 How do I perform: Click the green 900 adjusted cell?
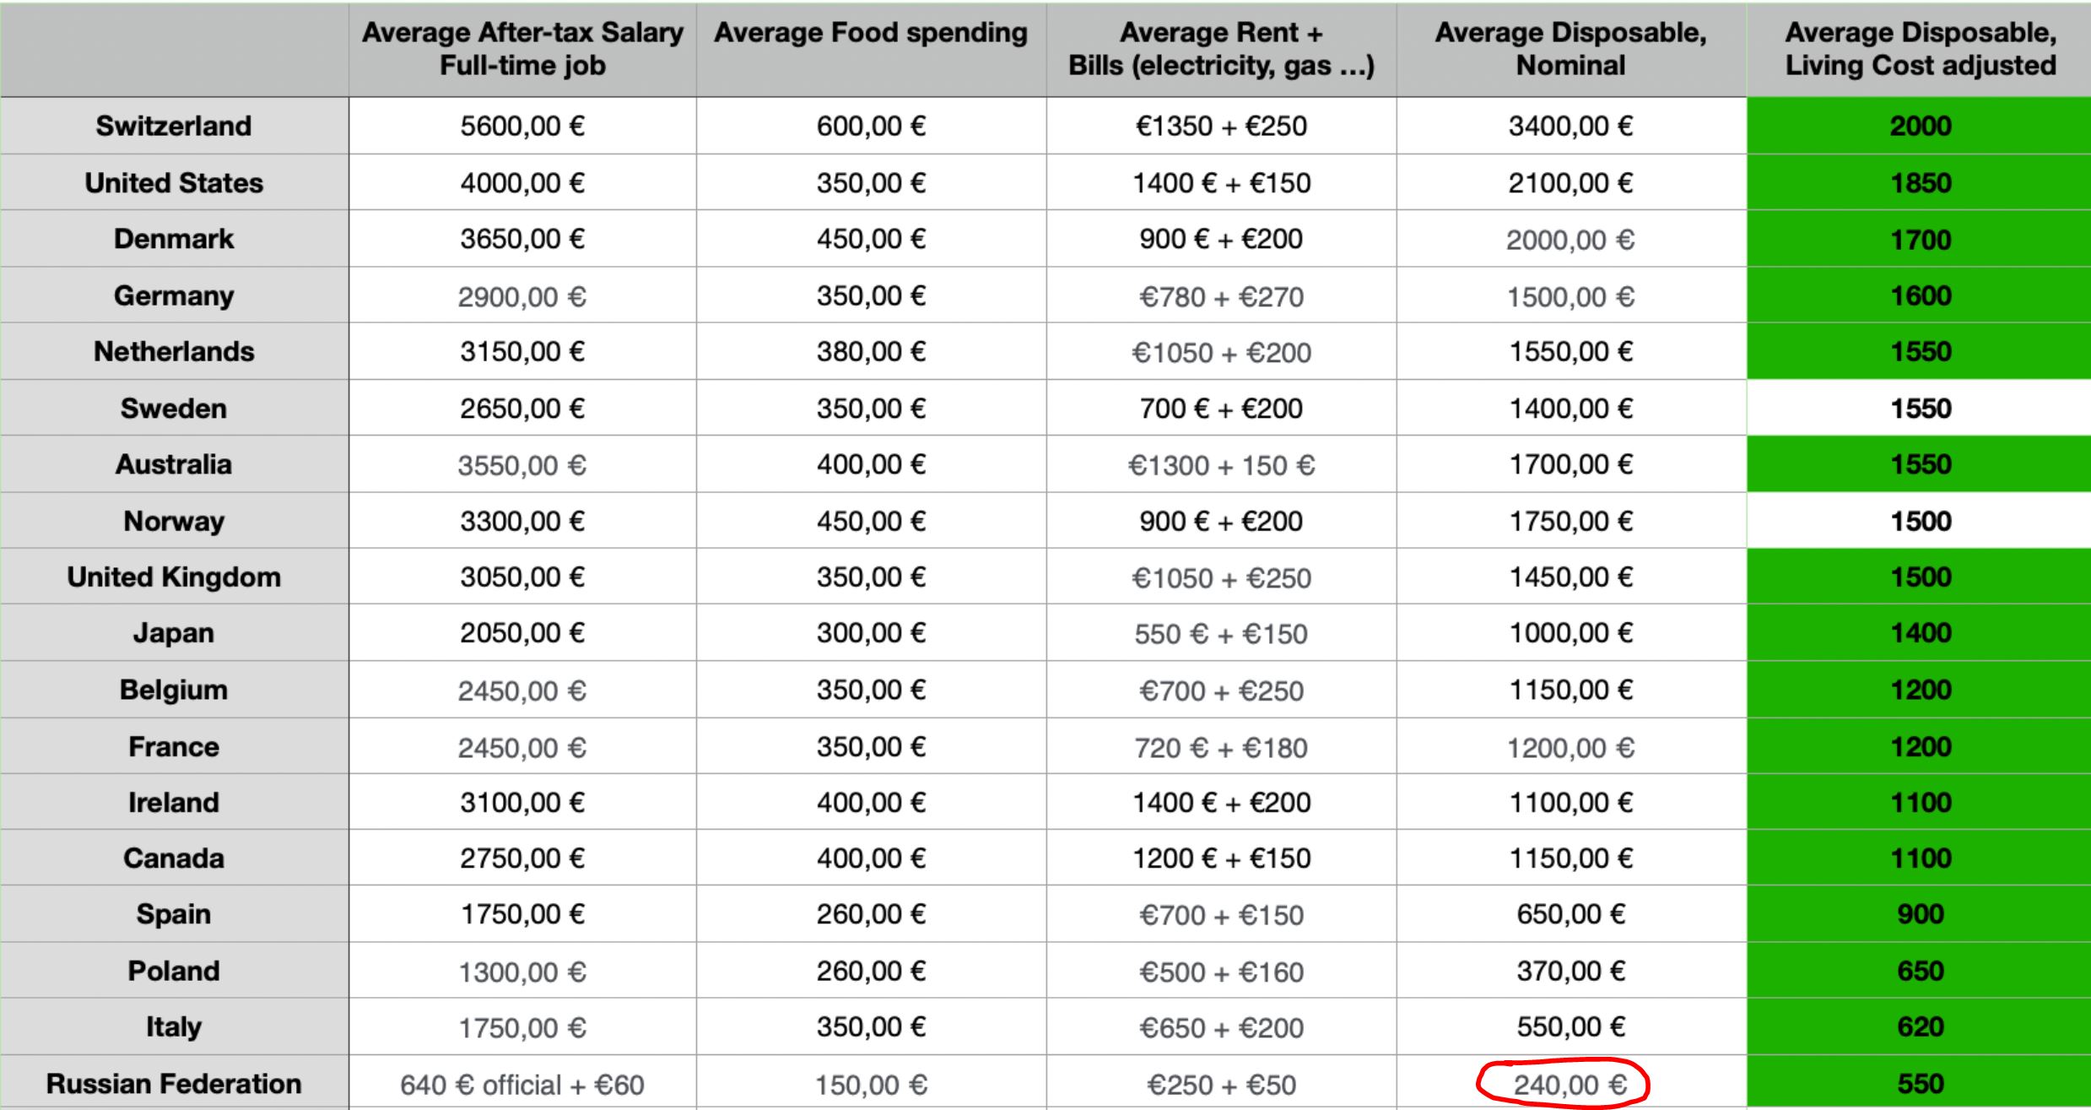1920,913
